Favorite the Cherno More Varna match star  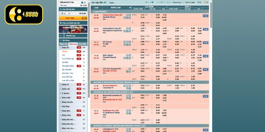click(130, 15)
